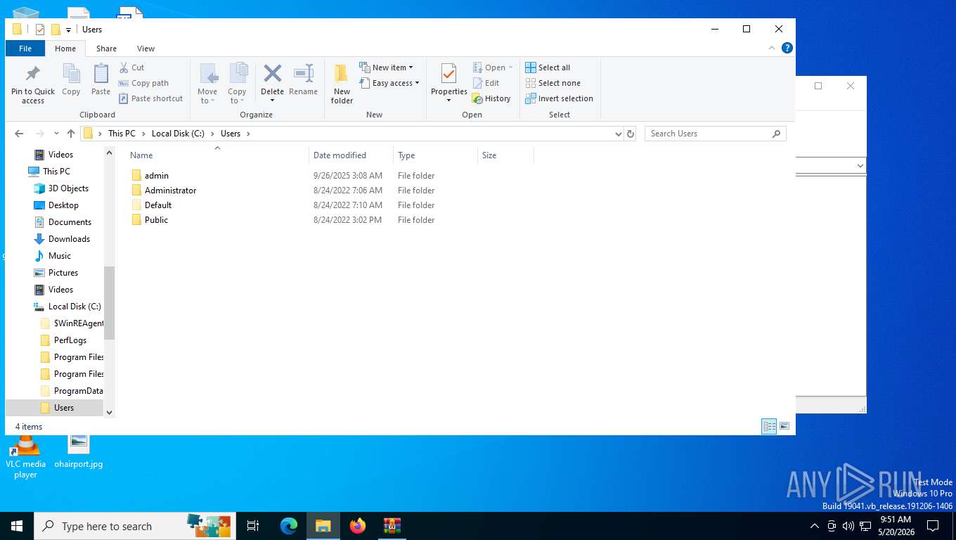This screenshot has width=956, height=540.
Task: Open Properties checkmark icon
Action: 448,73
